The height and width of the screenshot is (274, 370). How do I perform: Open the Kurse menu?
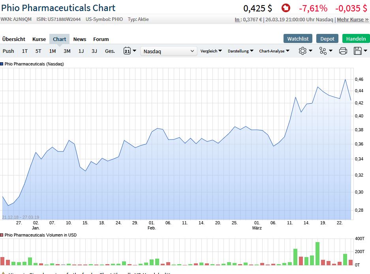(39, 39)
